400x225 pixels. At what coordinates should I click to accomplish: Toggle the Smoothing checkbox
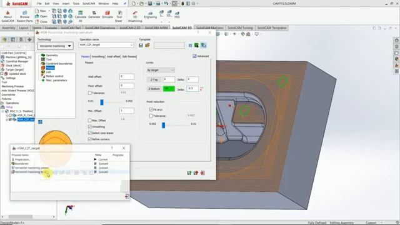click(90, 127)
